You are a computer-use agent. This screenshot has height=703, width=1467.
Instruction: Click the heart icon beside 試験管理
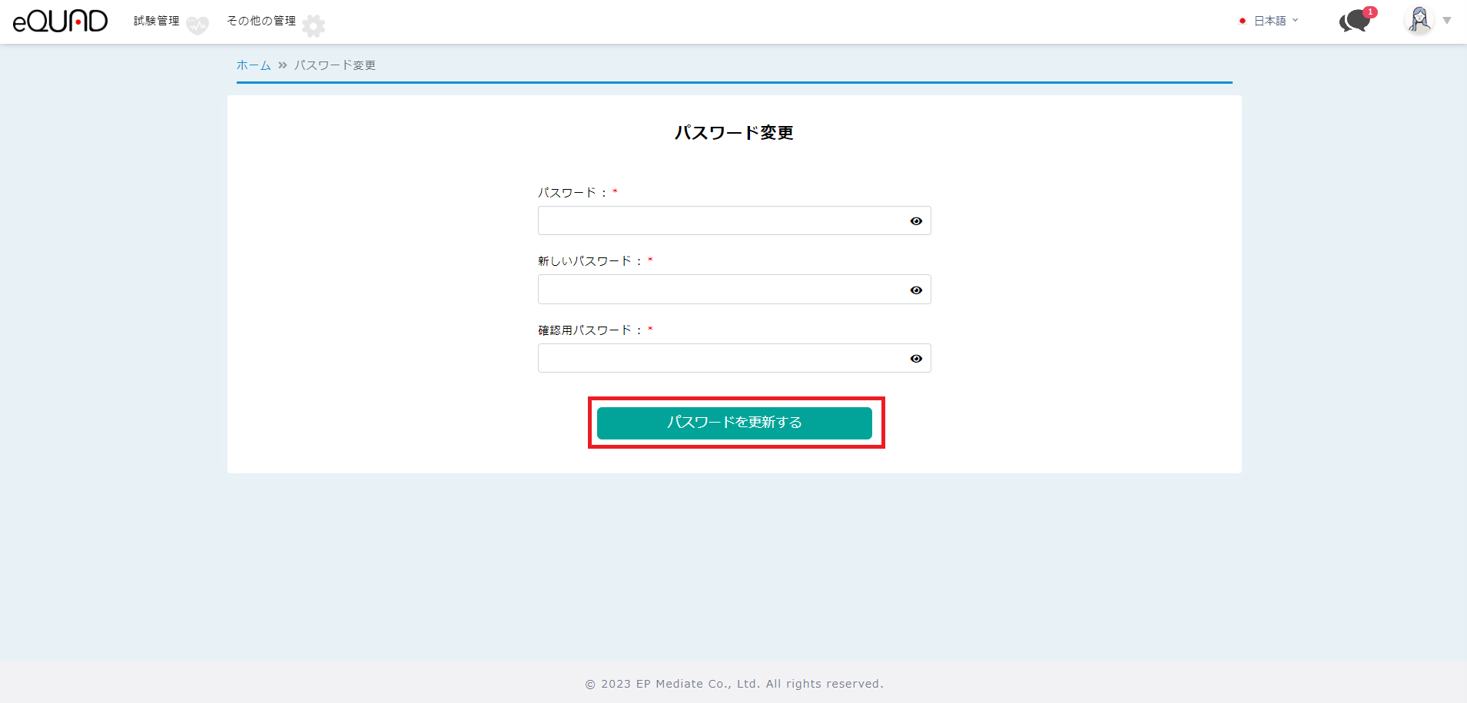197,25
